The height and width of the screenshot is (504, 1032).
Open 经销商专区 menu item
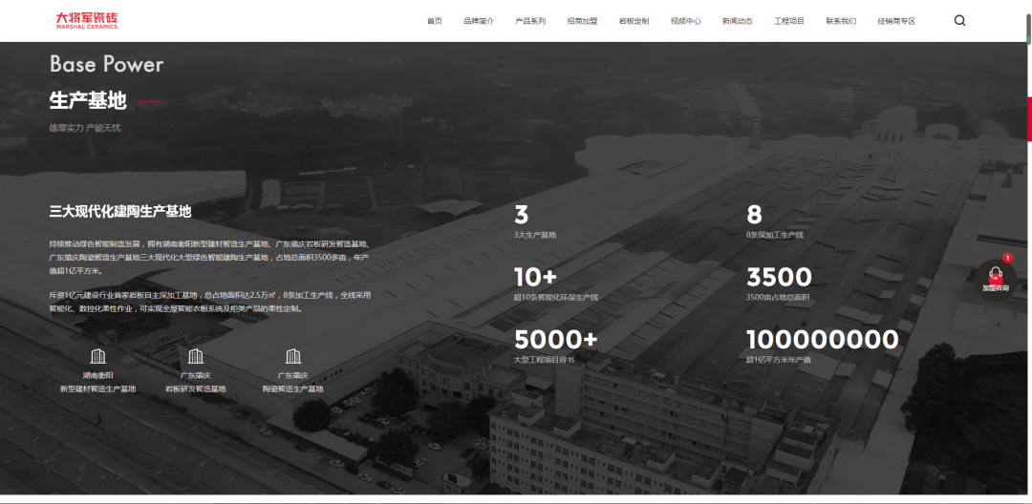[896, 21]
